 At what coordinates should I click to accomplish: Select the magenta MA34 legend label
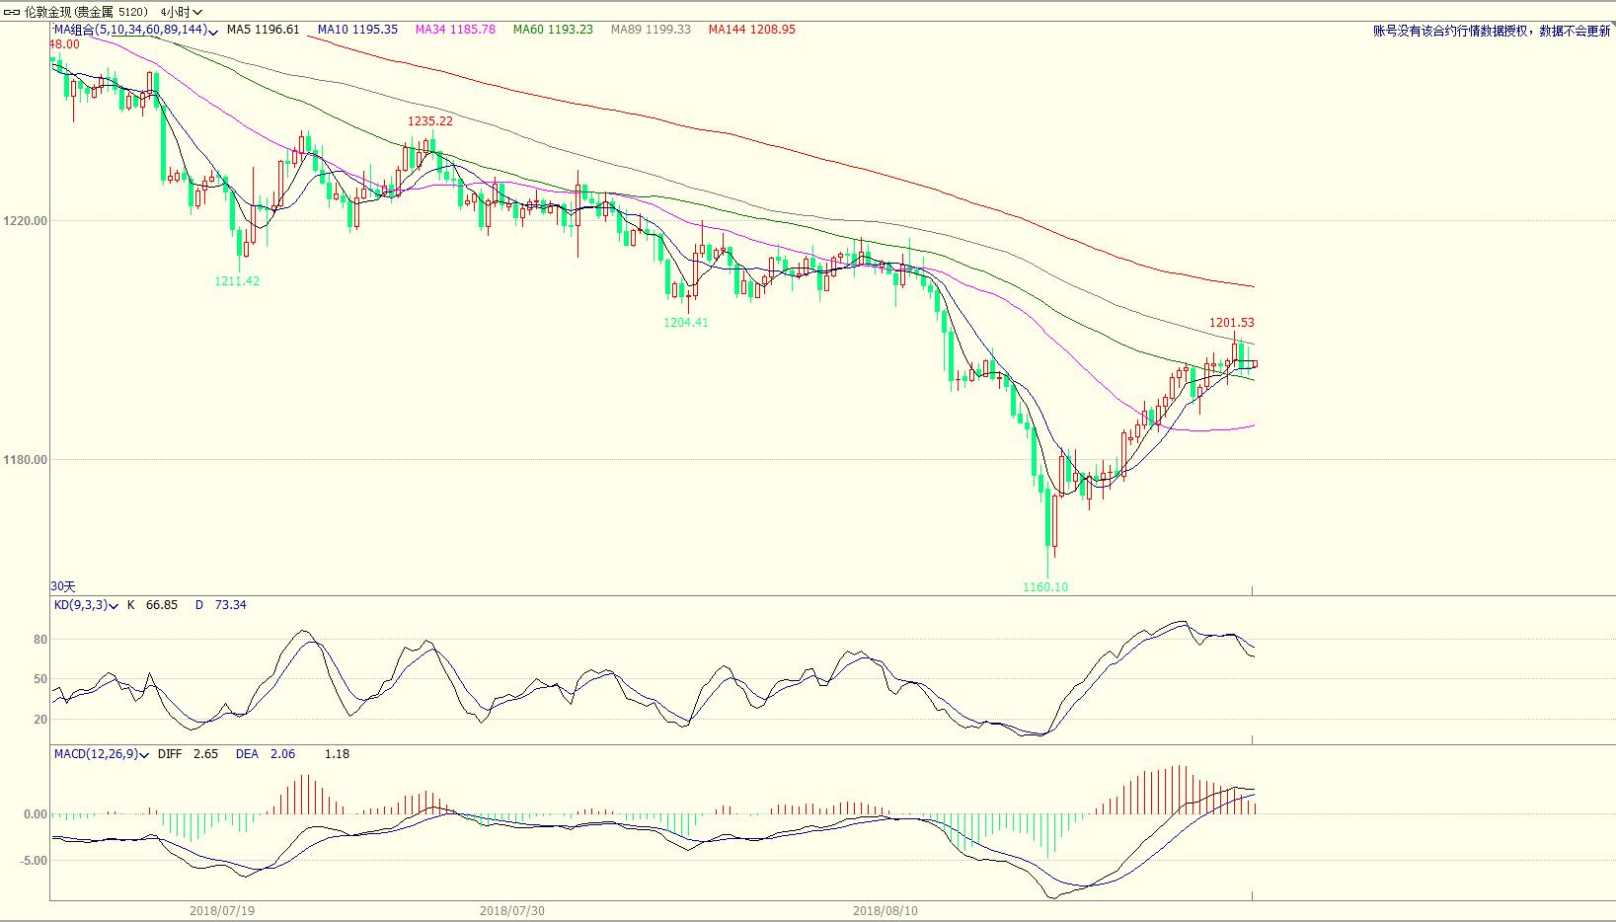[x=455, y=30]
